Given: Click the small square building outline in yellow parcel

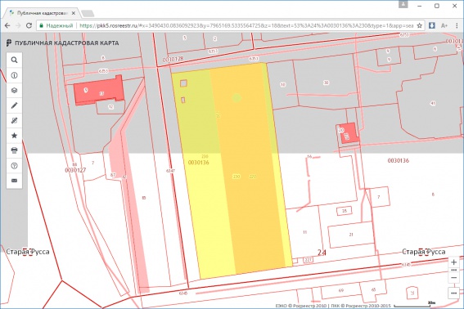Looking at the screenshot, I should 183,83.
